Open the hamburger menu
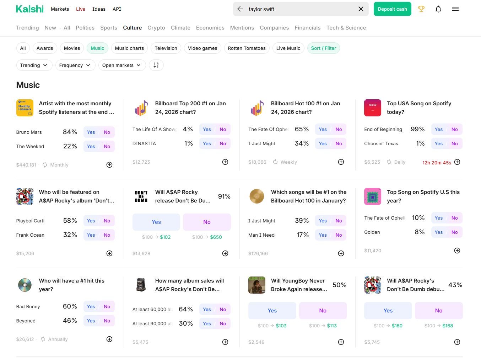This screenshot has width=481, height=358. [455, 9]
